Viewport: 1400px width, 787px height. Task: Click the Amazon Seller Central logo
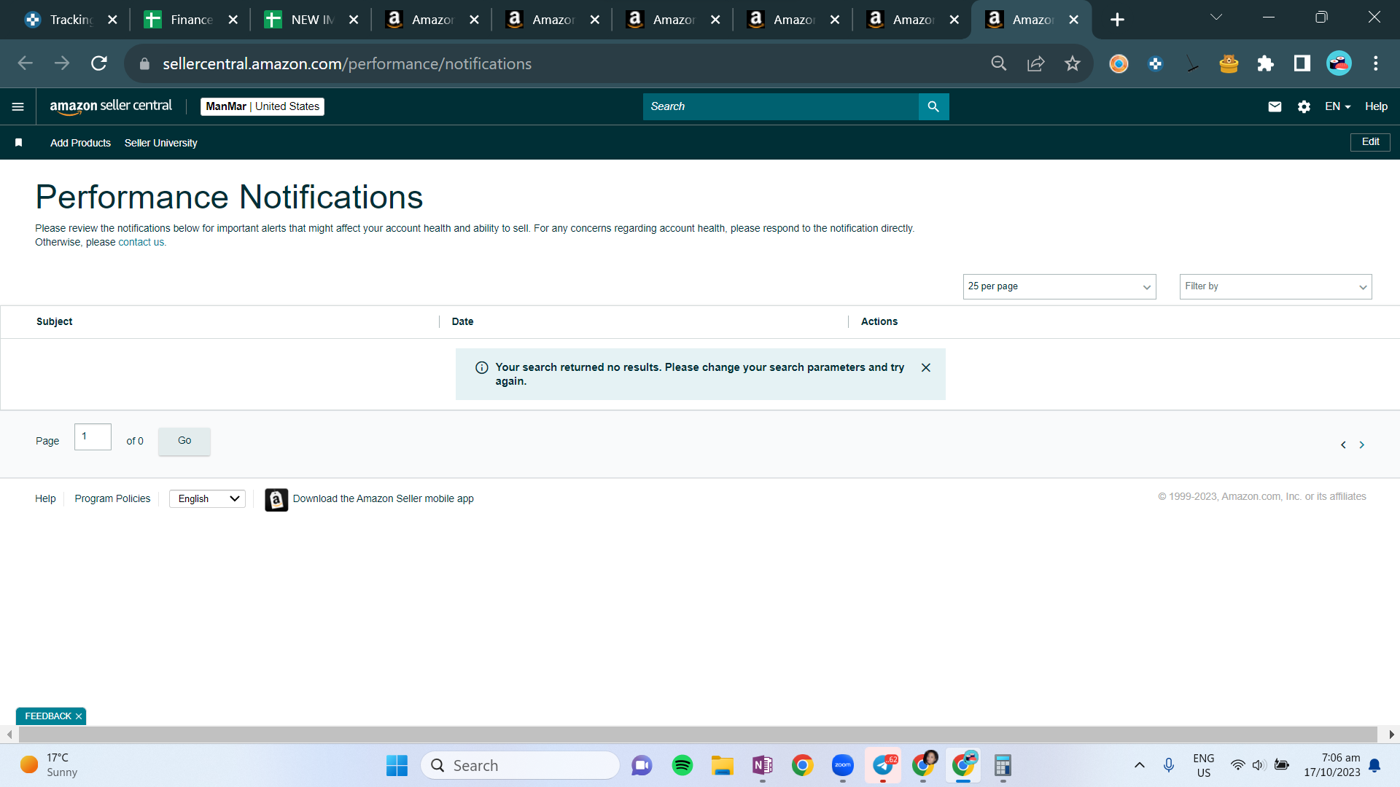point(111,106)
